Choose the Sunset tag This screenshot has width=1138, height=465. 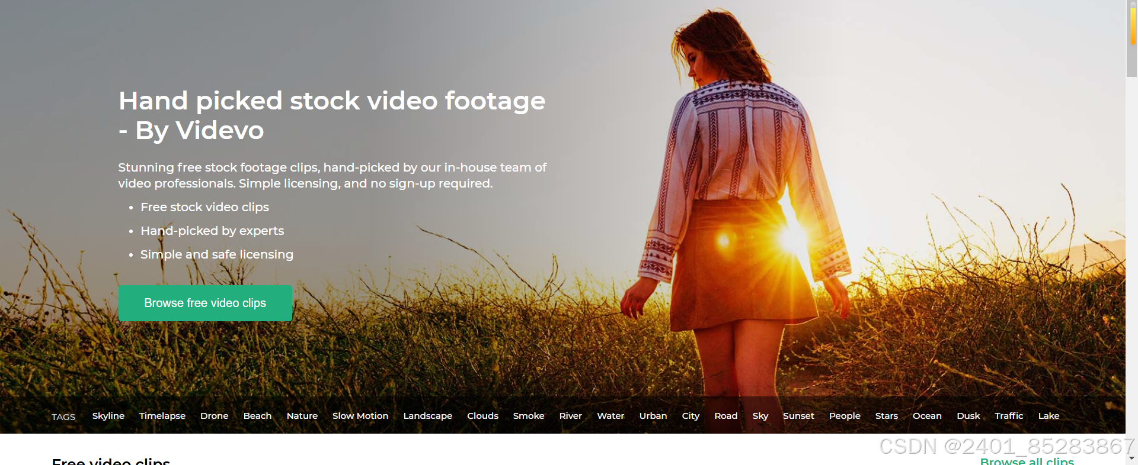[x=798, y=416]
